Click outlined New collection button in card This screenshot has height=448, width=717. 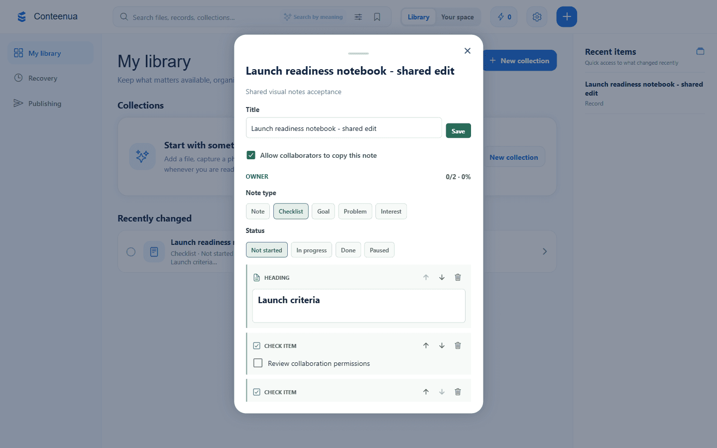[x=513, y=157]
